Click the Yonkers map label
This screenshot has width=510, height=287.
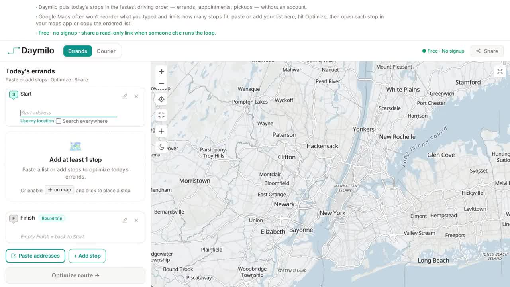(x=363, y=129)
